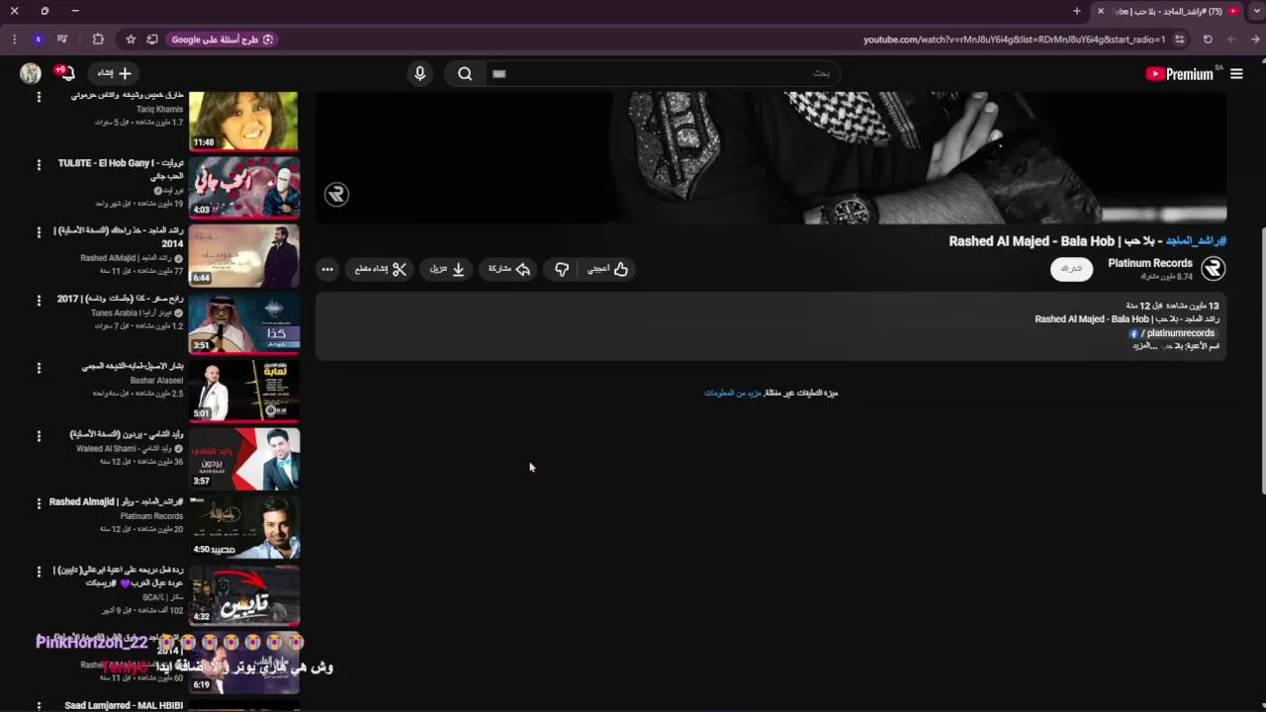
Task: Open more actions three-dot button under video
Action: (327, 269)
